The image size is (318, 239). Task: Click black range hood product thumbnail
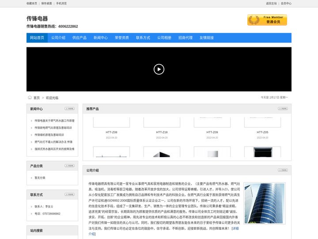tap(262, 152)
